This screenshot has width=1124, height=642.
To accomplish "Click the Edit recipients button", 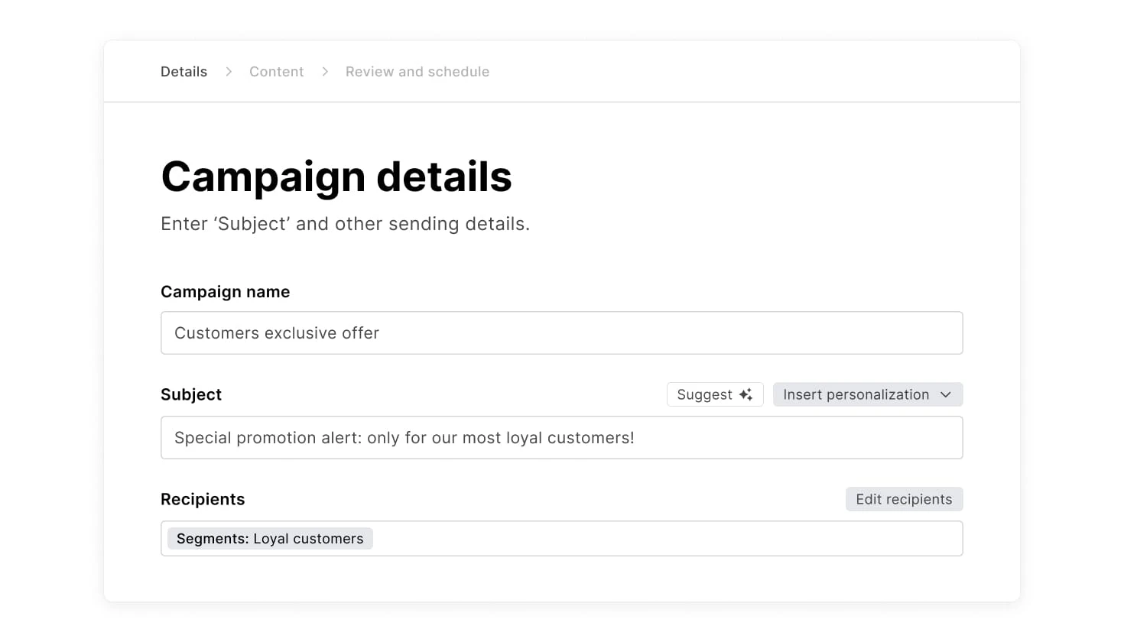I will (904, 499).
